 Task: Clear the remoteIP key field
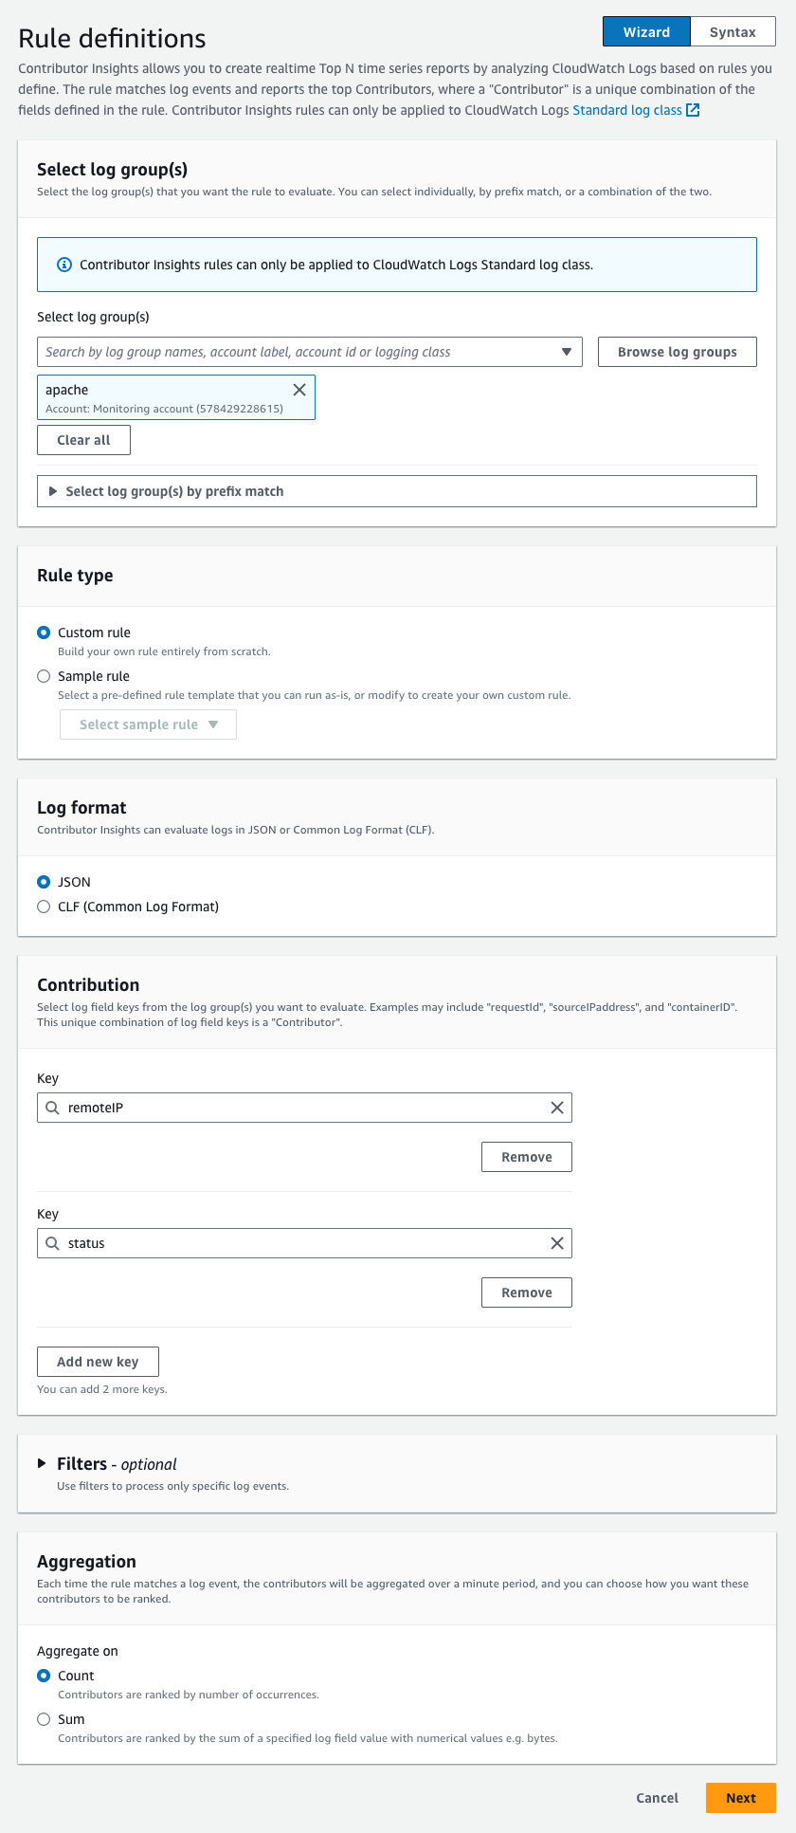coord(557,1108)
